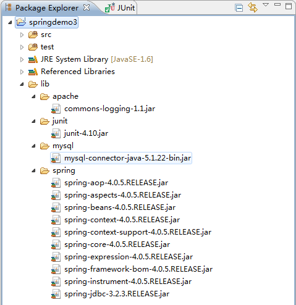Screen dimensions: 296x305
Task: Collapse the mysql folder
Action: point(33,146)
